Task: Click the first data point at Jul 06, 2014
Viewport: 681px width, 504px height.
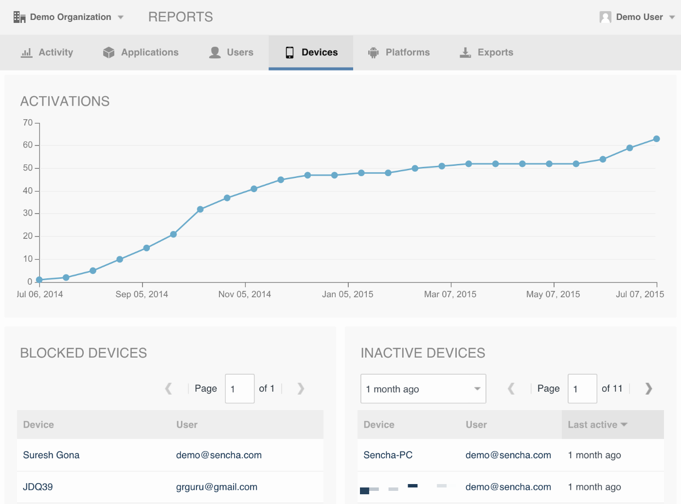Action: (x=39, y=280)
